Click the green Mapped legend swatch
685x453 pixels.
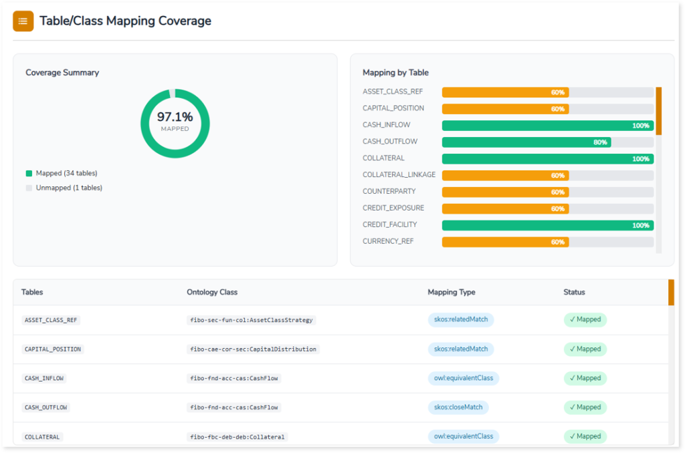point(29,173)
